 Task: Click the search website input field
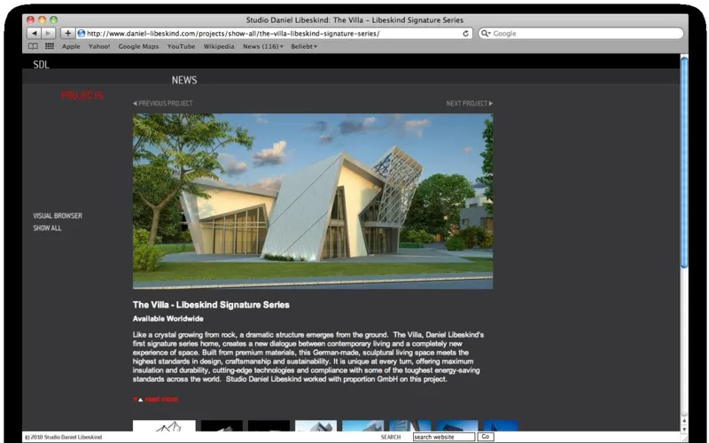(444, 437)
